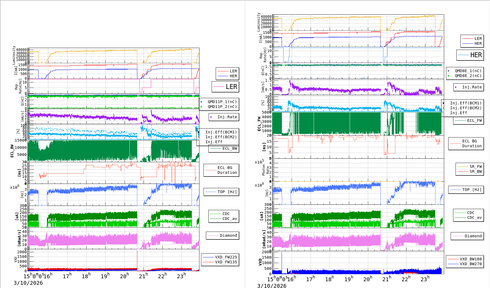
Task: Click the red VXD_FW135 legend line swatch
Action: pos(208,262)
